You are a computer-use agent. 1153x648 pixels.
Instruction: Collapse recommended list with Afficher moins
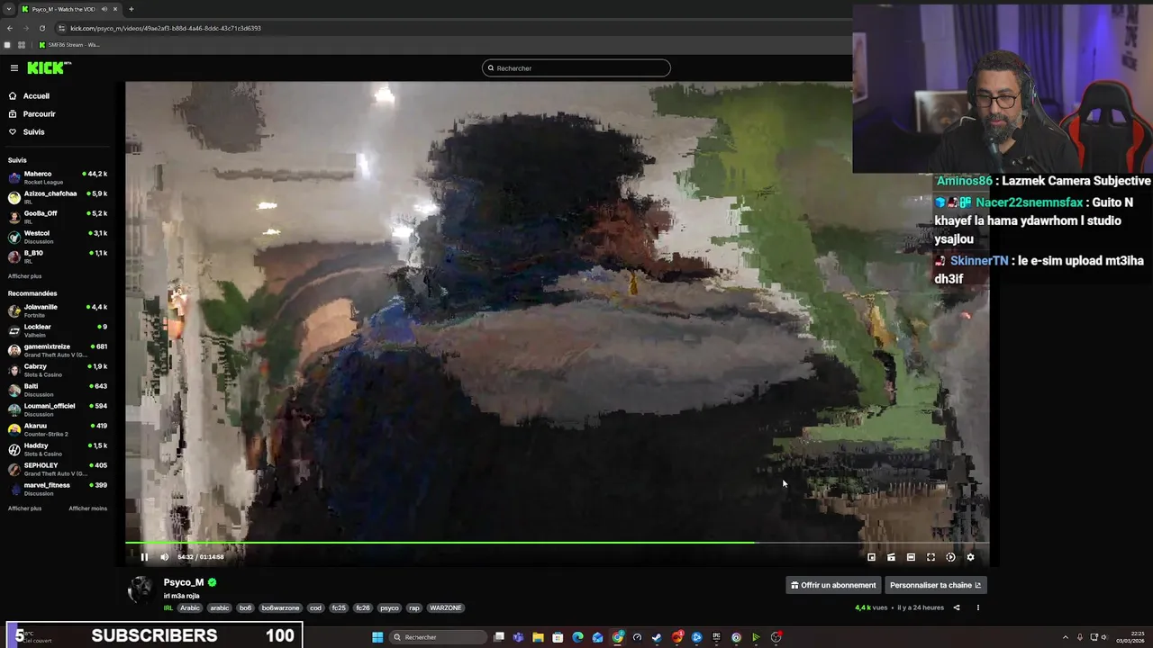tap(87, 508)
